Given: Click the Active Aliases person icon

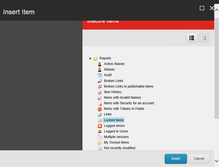Looking at the screenshot, I should [x=99, y=64].
